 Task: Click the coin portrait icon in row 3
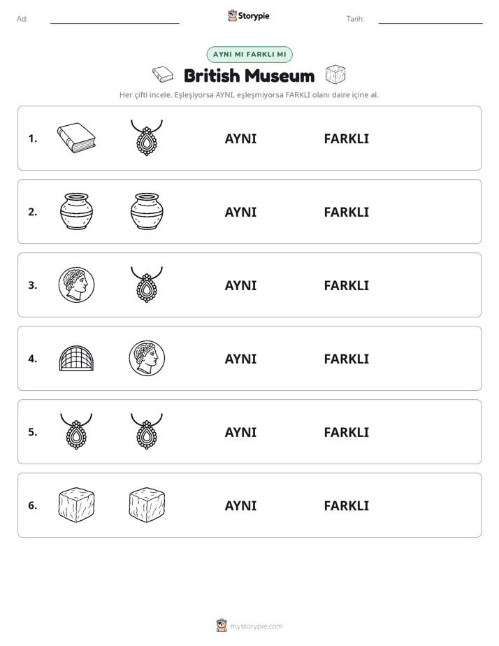(76, 285)
